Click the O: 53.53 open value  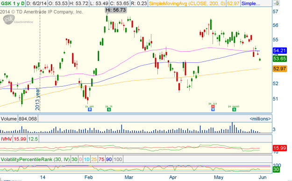58,3
